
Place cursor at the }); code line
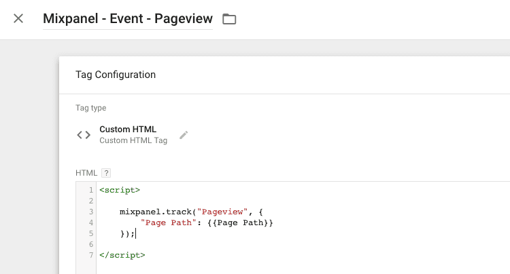pyautogui.click(x=128, y=233)
